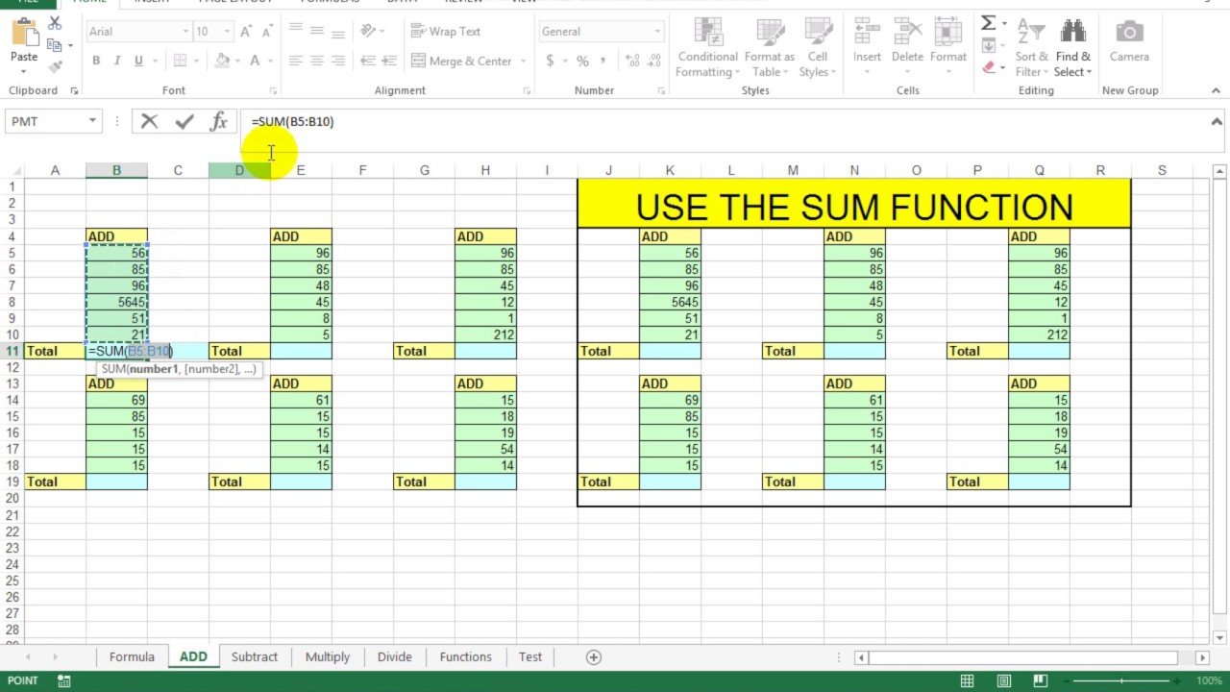Image resolution: width=1230 pixels, height=692 pixels.
Task: Open Format as Table gallery
Action: 770,48
